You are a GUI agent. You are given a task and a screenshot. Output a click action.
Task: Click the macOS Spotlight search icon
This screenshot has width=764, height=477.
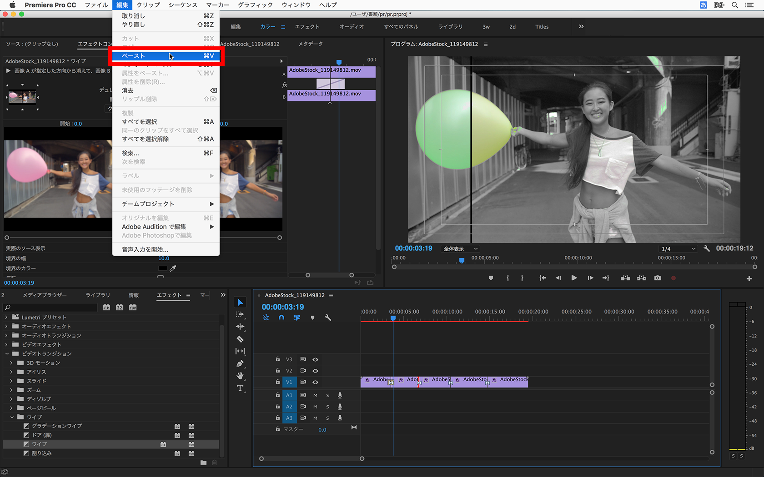735,5
